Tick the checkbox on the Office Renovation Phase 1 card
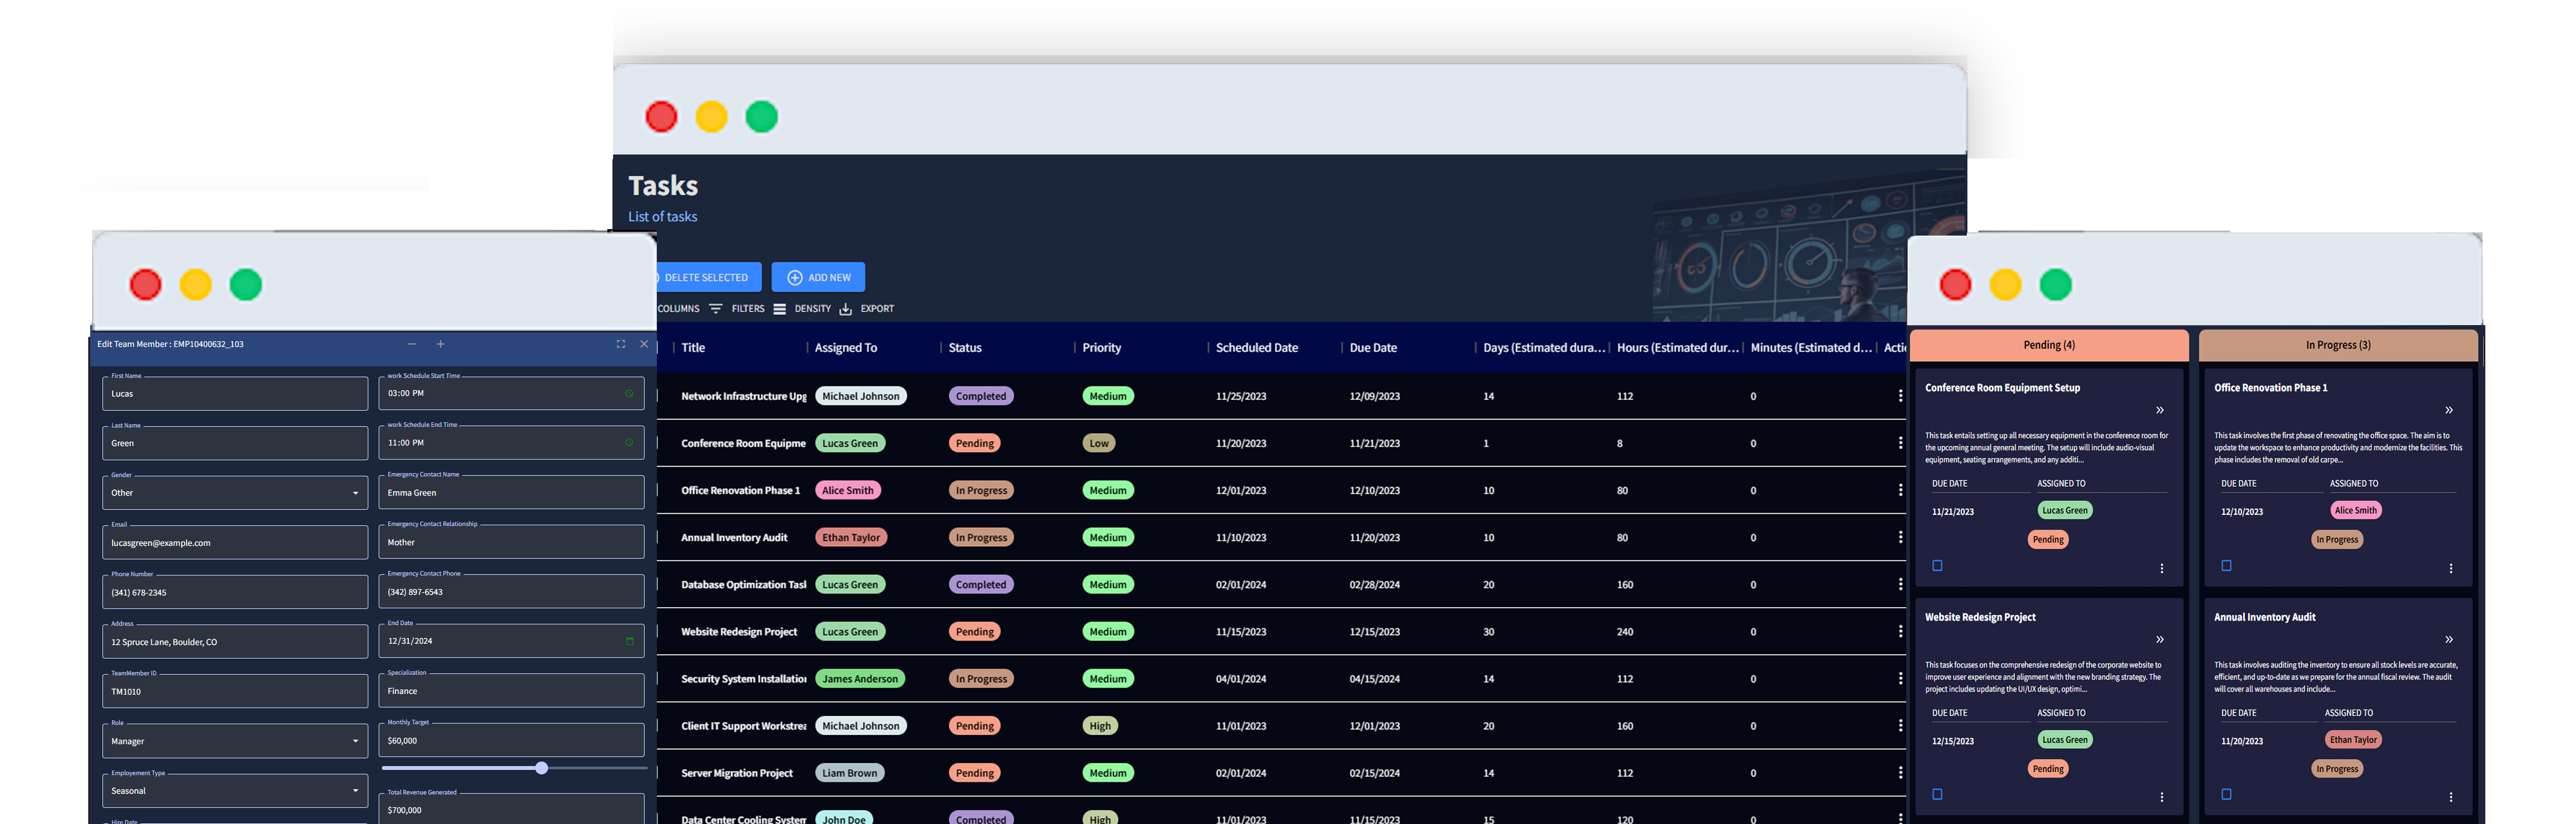Image resolution: width=2576 pixels, height=824 pixels. [2226, 566]
